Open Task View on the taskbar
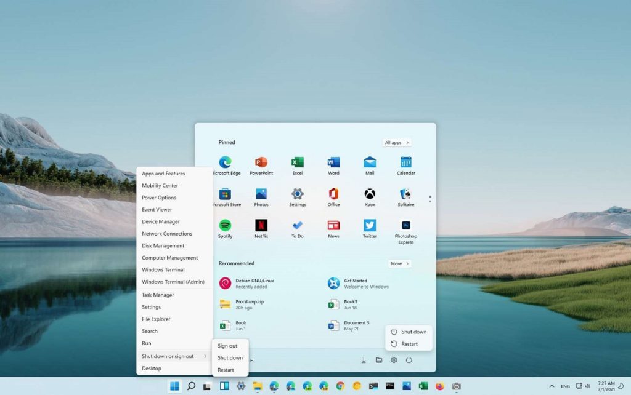631x395 pixels. tap(207, 386)
